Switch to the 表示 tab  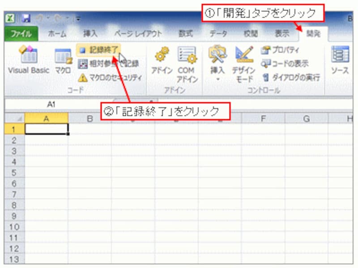pos(282,34)
